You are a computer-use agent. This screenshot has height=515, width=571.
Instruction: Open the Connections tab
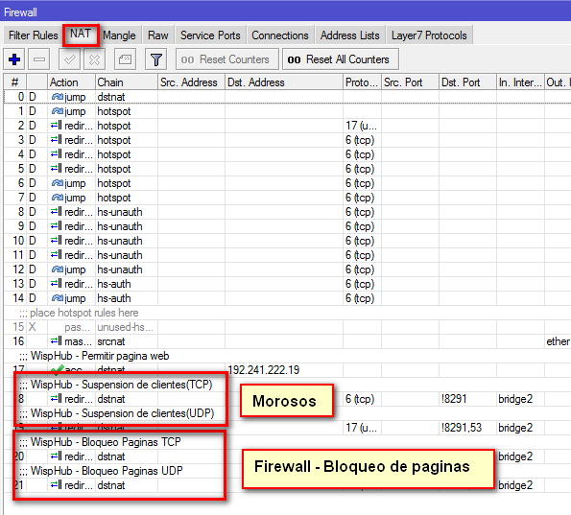point(280,35)
